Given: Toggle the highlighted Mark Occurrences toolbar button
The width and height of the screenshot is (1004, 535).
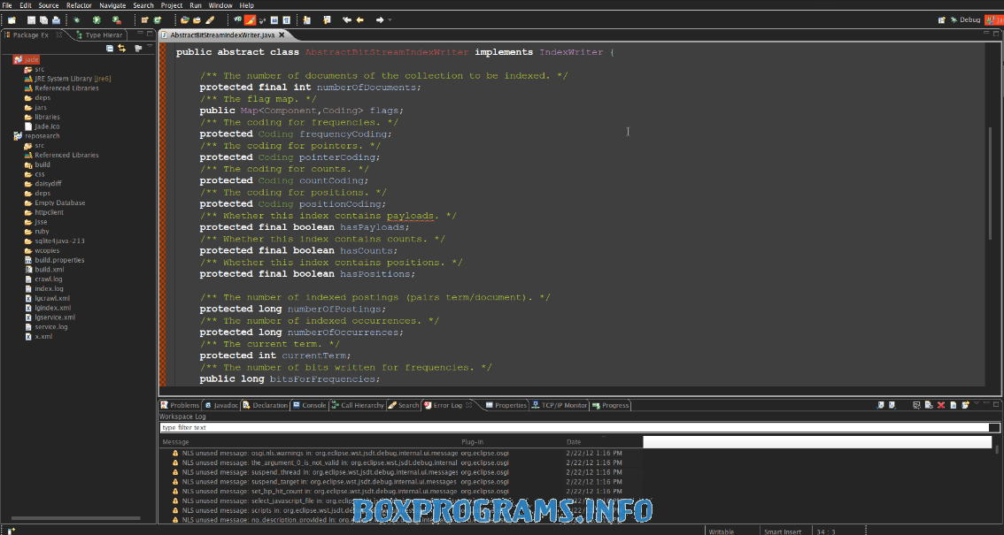Looking at the screenshot, I should click(251, 19).
